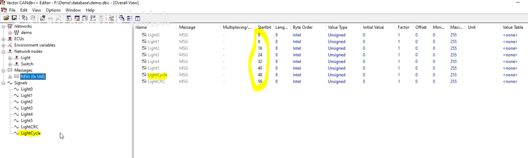Open the Edit menu
The image size is (528, 158).
click(24, 10)
